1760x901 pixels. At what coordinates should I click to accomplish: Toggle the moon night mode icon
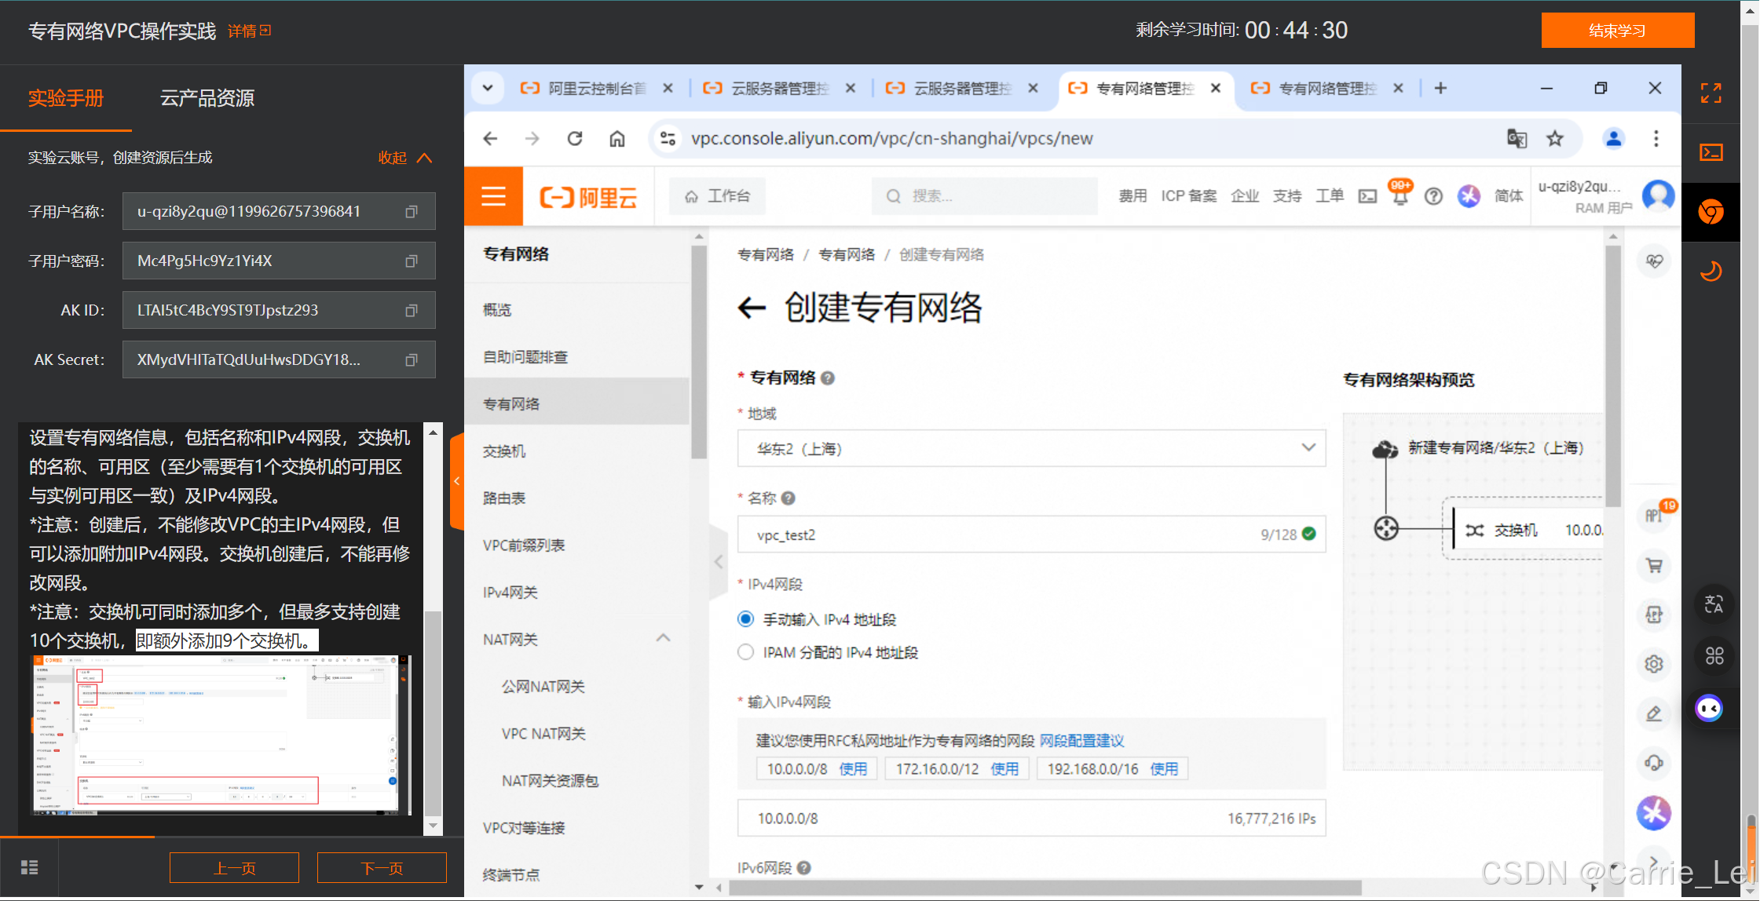pyautogui.click(x=1711, y=272)
